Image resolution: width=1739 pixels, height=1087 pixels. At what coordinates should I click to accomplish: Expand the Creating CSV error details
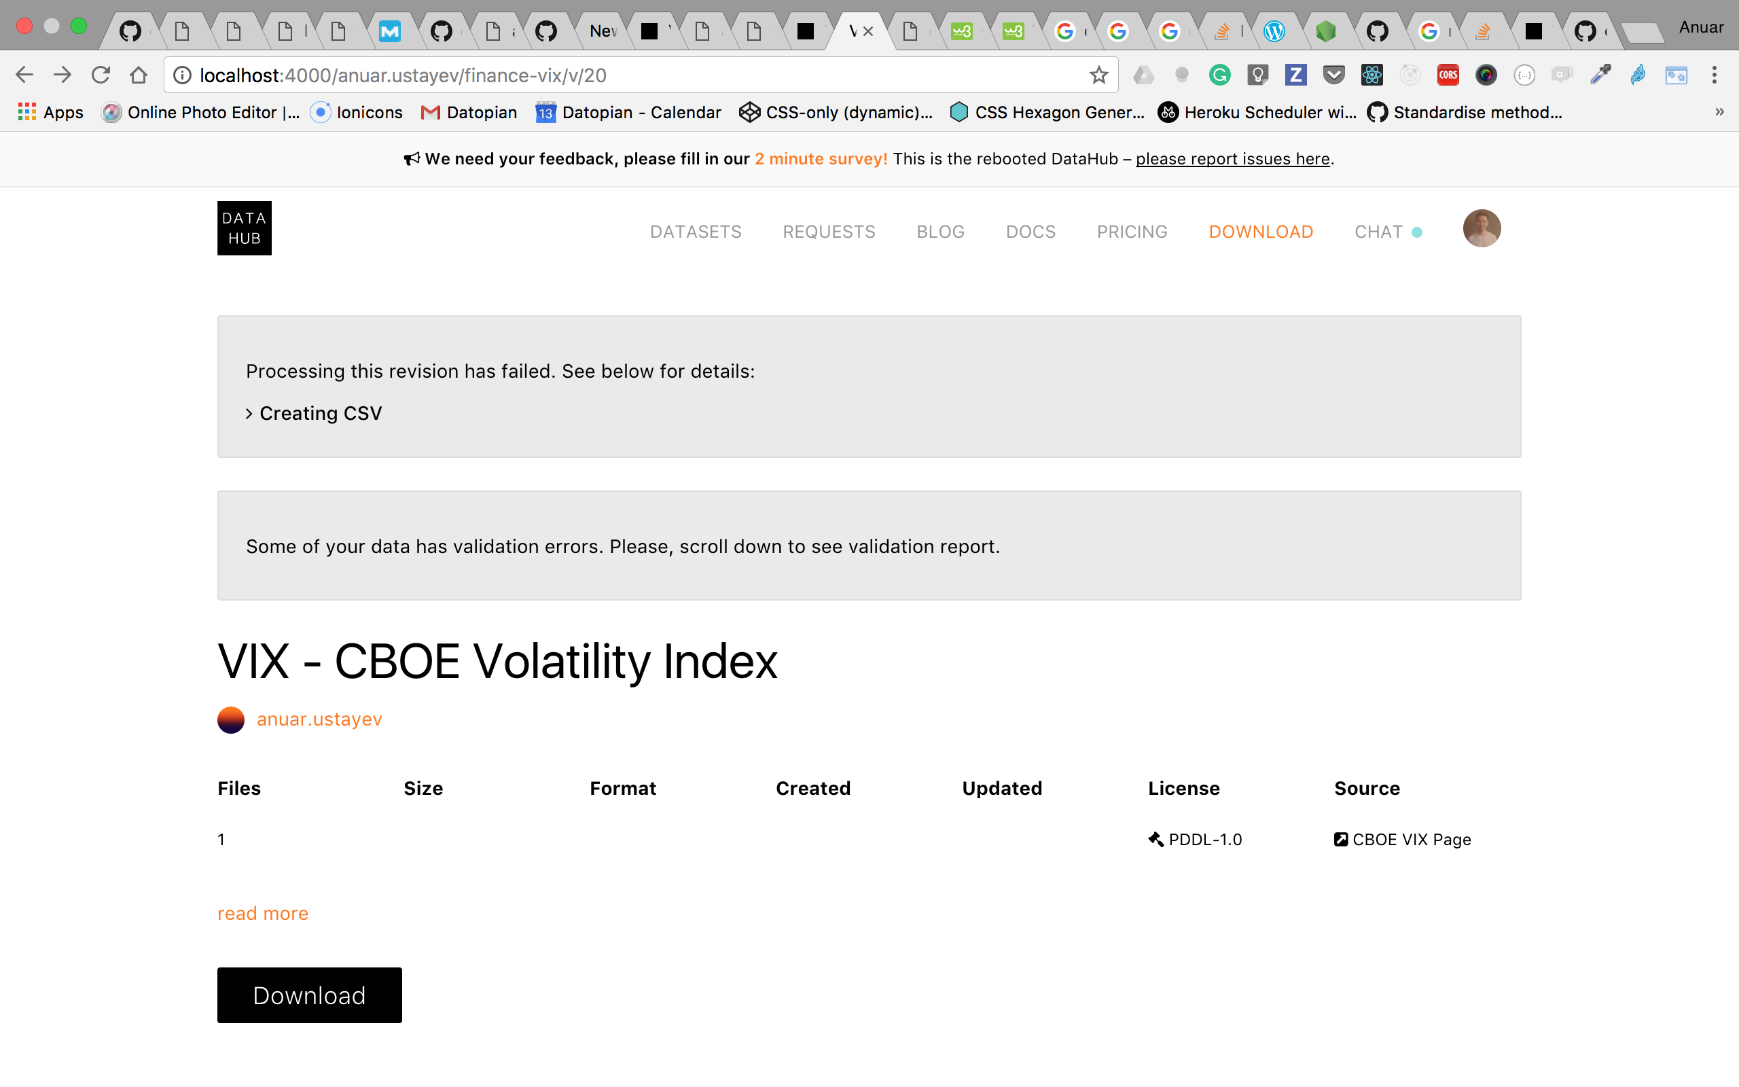pos(313,412)
